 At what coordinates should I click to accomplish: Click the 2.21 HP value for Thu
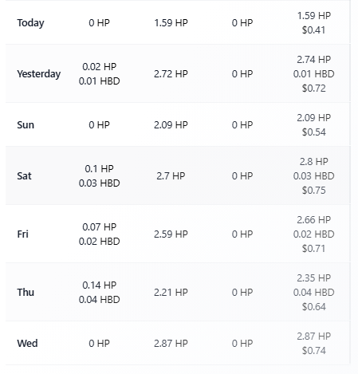[x=171, y=293]
